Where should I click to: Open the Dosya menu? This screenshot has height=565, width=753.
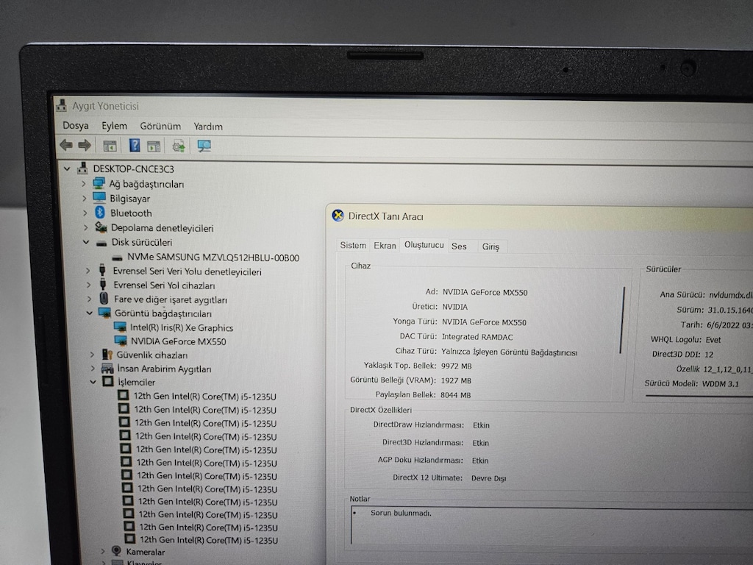coord(76,125)
